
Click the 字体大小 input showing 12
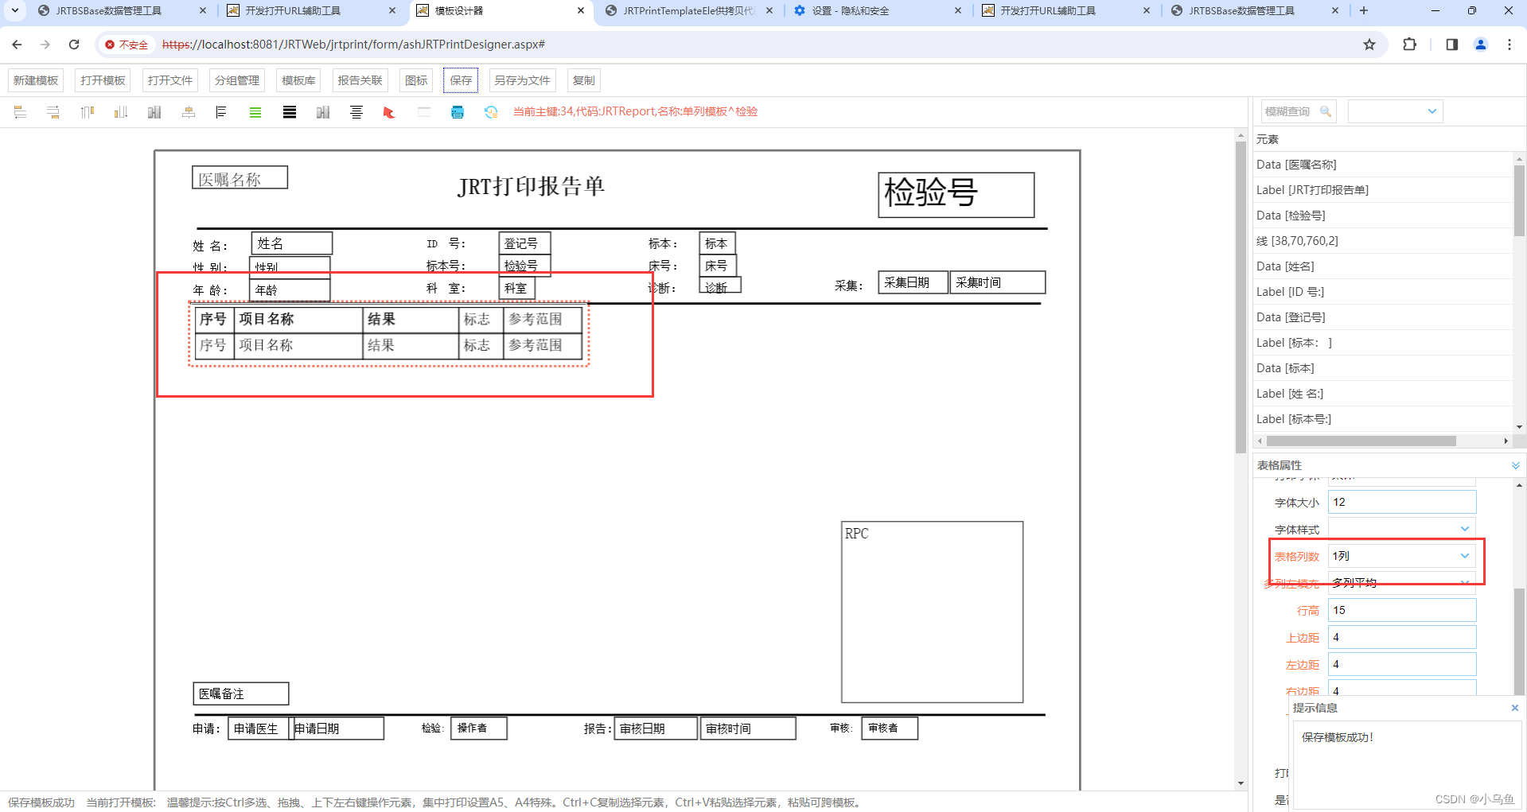(x=1402, y=502)
